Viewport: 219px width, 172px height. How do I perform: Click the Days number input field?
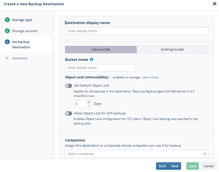[x=80, y=104]
